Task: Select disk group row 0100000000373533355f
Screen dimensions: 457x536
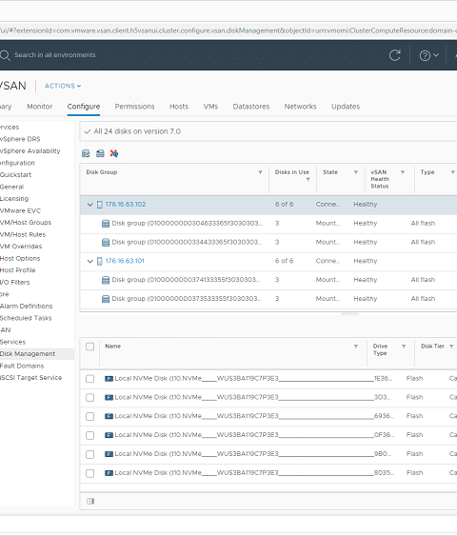Action: [268, 299]
